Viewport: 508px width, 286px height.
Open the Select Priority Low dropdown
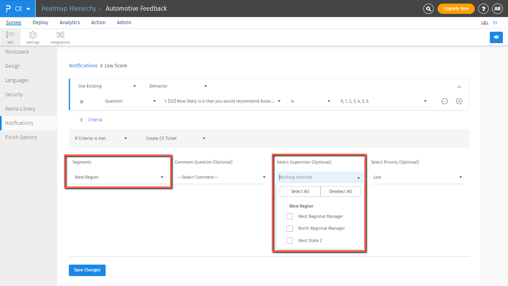417,177
